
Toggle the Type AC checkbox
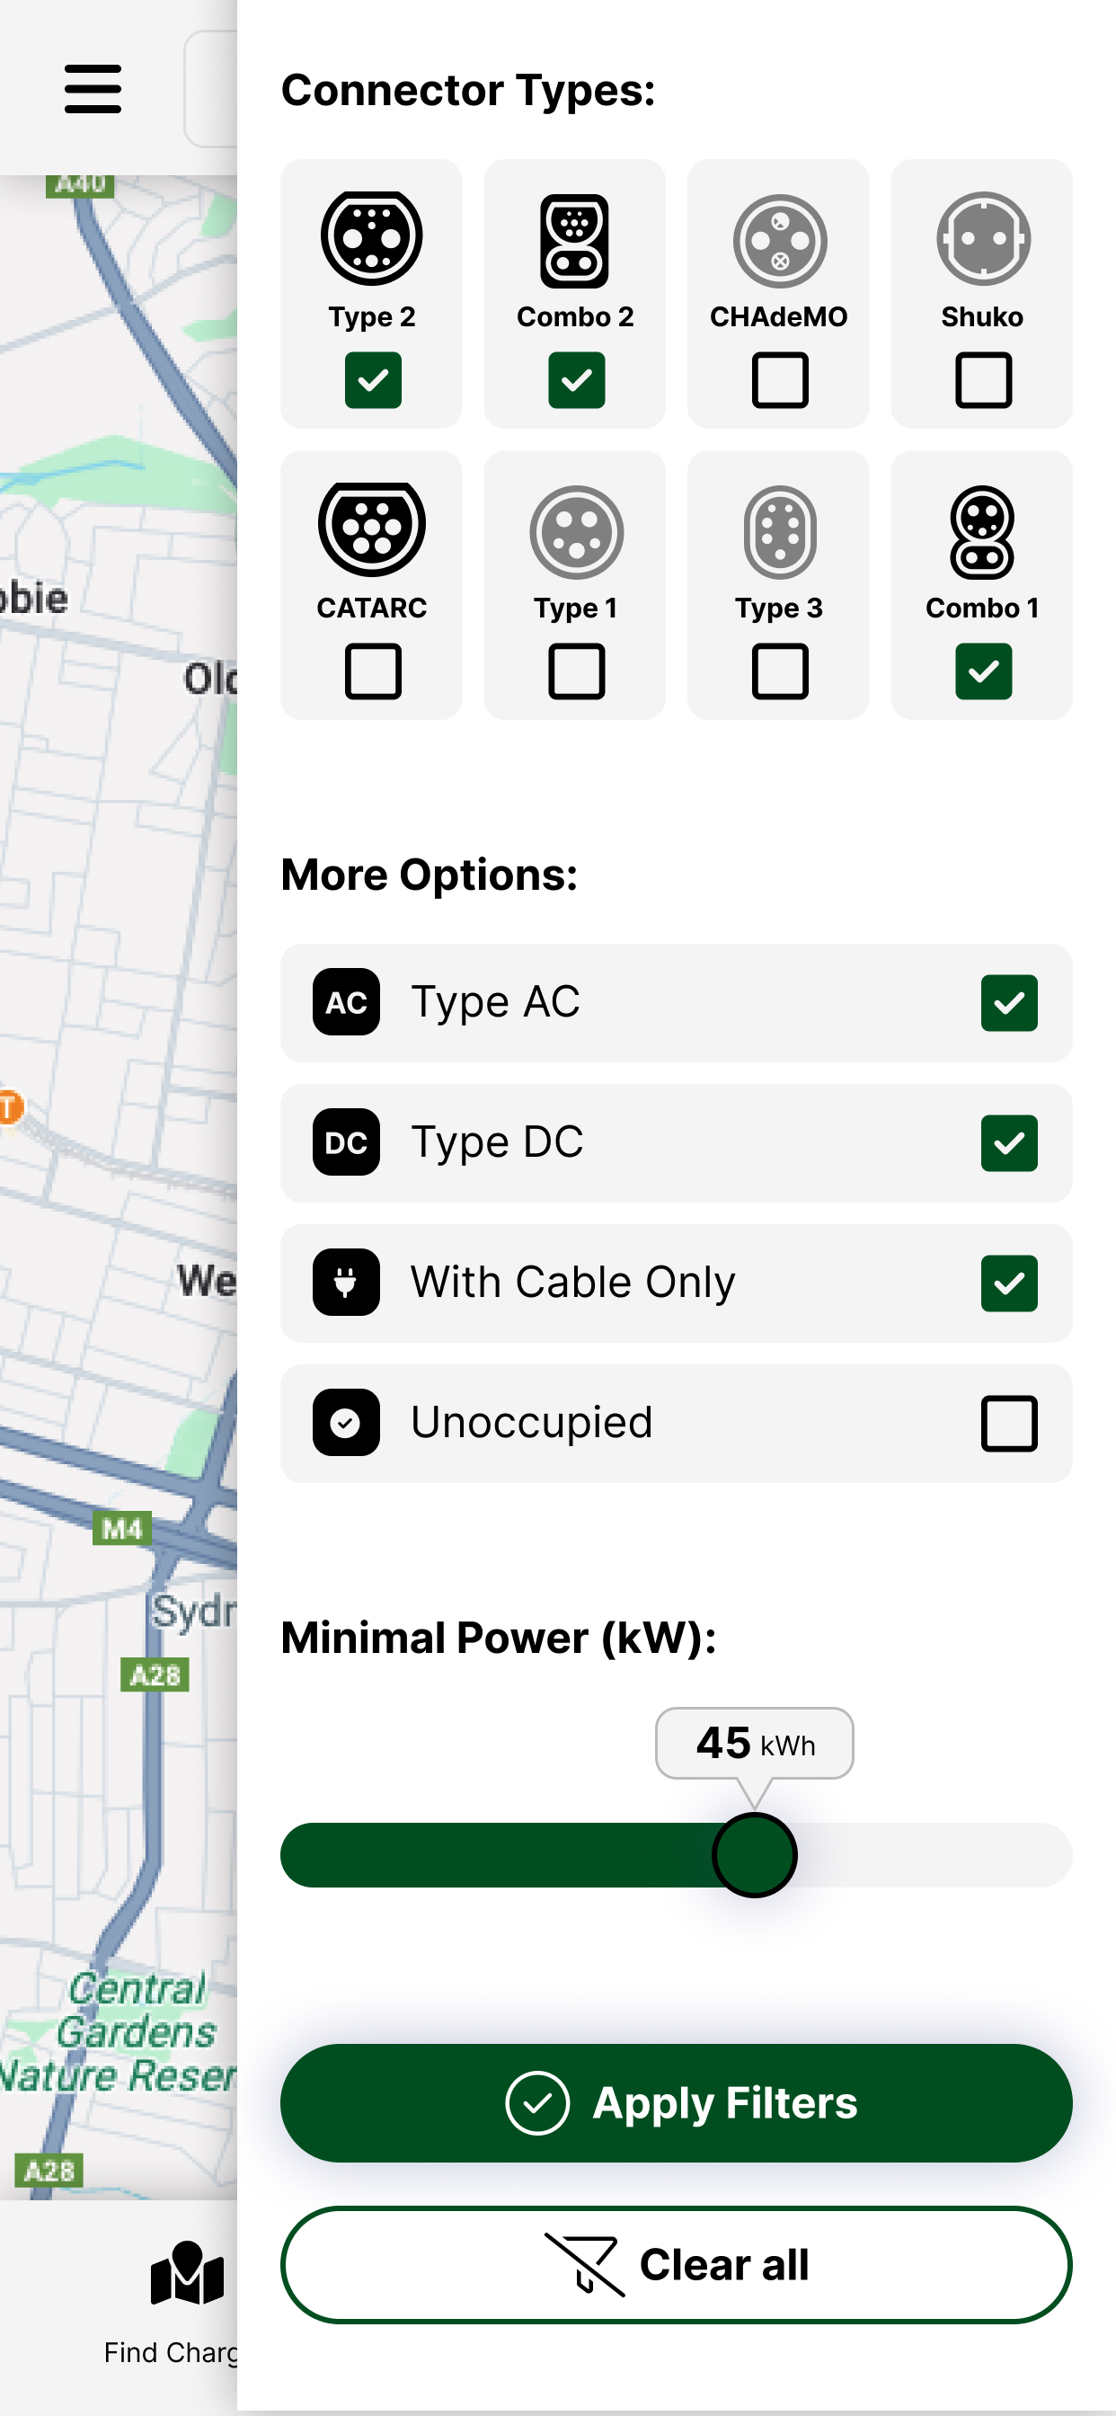1009,1002
